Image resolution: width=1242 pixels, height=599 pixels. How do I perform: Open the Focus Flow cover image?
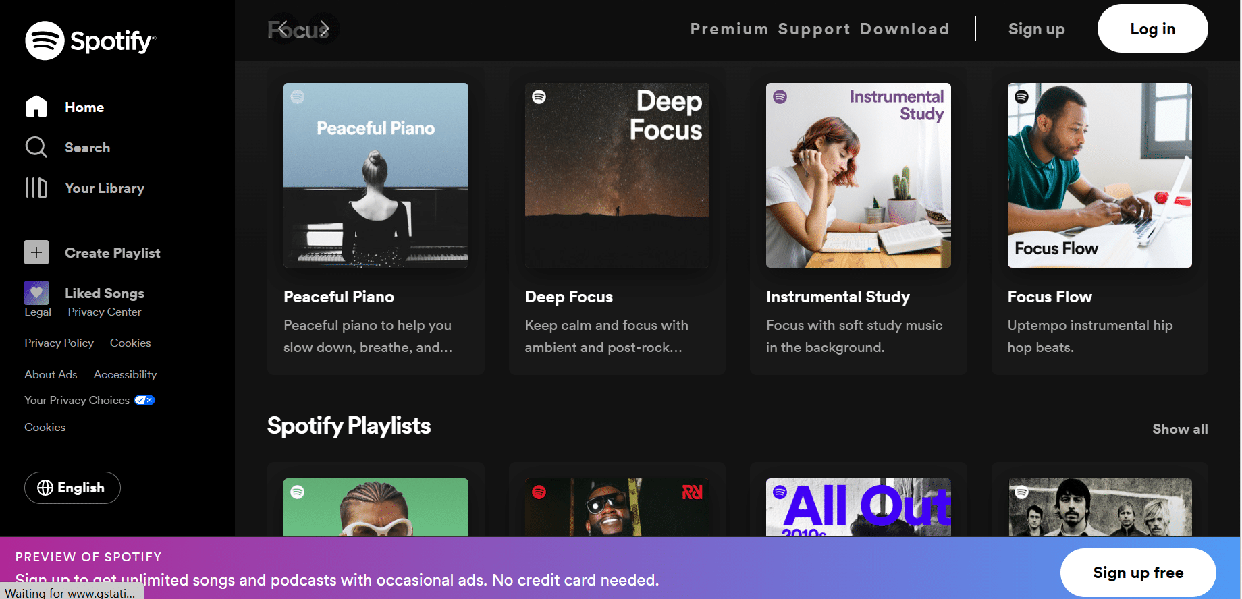tap(1100, 175)
